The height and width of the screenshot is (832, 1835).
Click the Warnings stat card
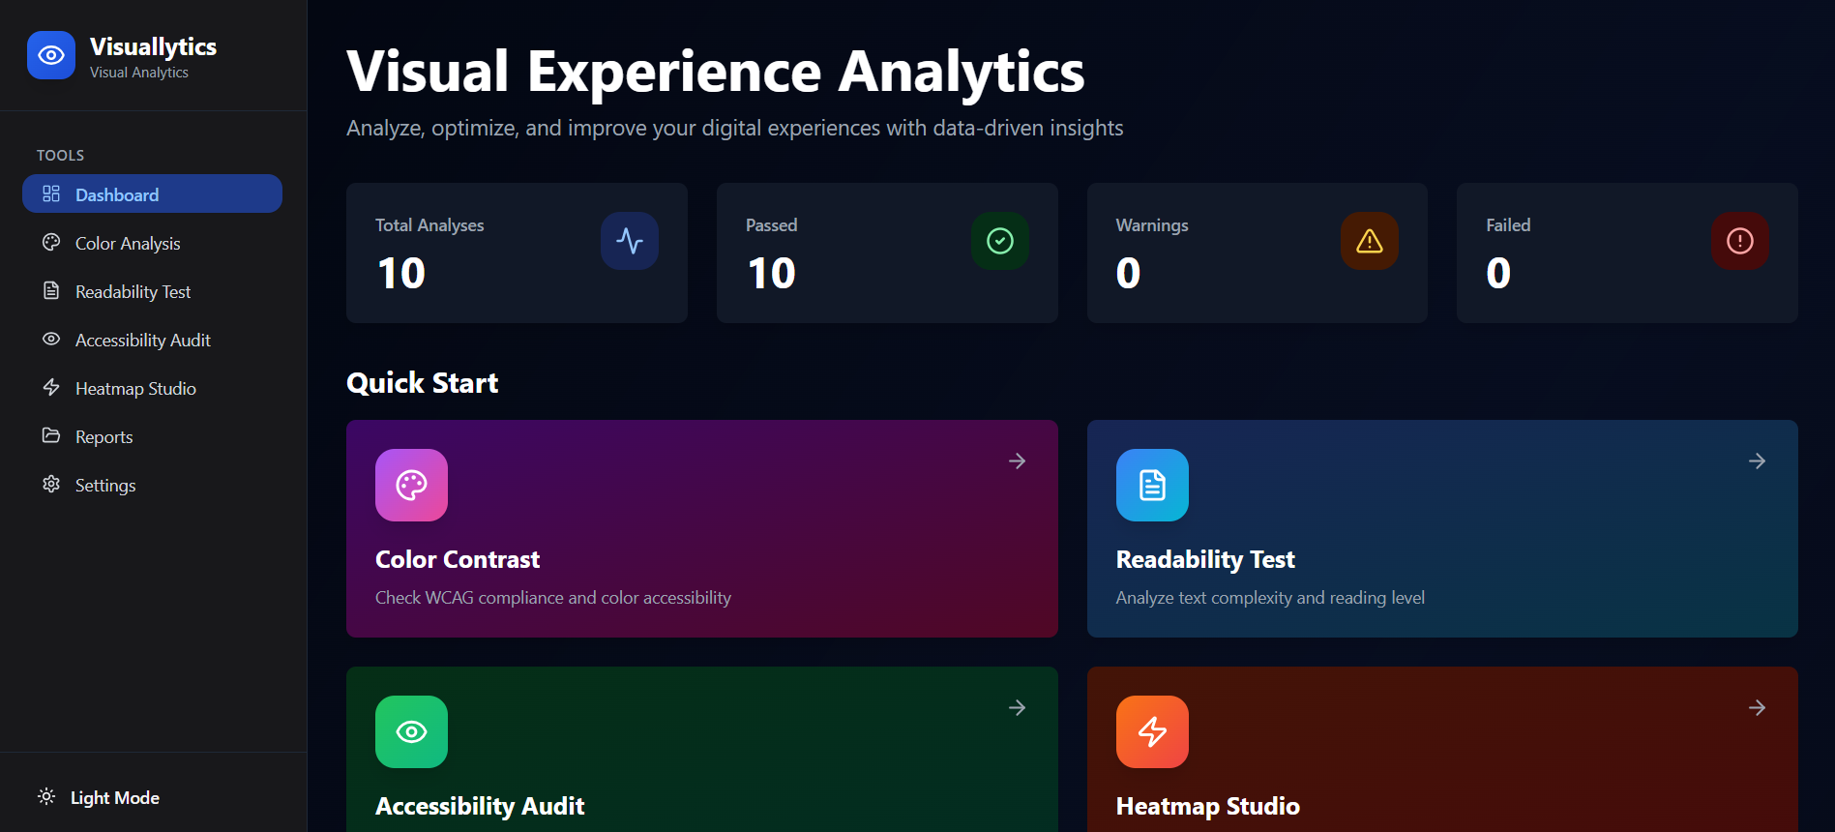point(1258,253)
